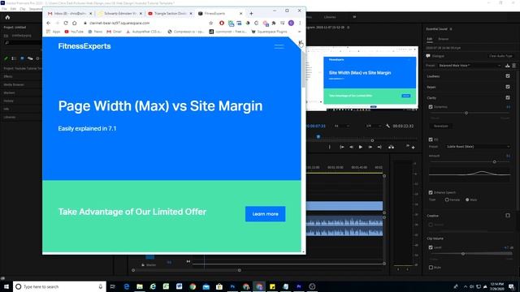Toggle the Clarity checkbox
This screenshot has height=292, width=520.
(508, 97)
